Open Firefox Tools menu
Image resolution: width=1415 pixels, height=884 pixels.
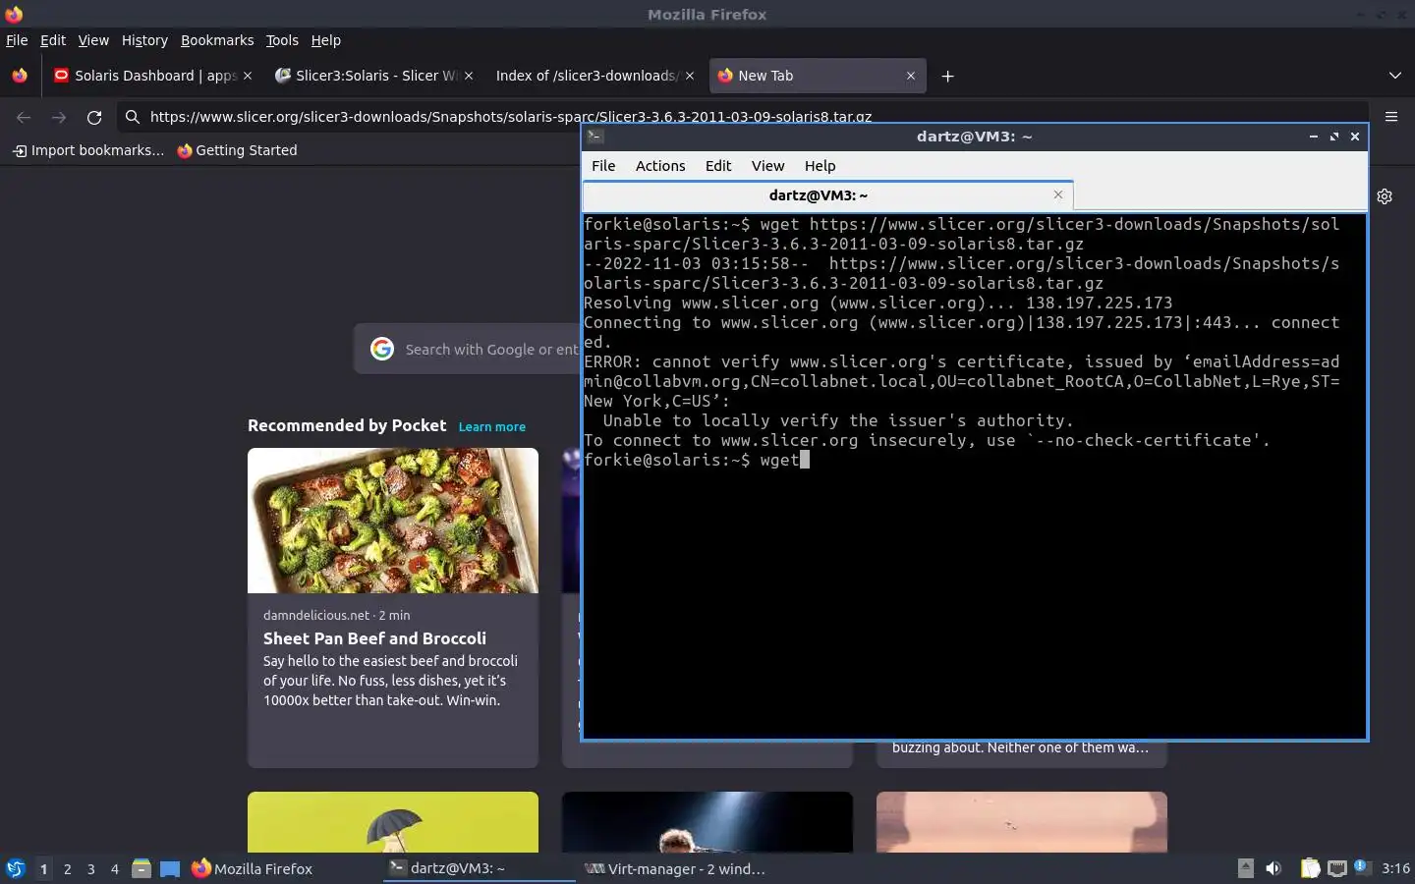[282, 40]
